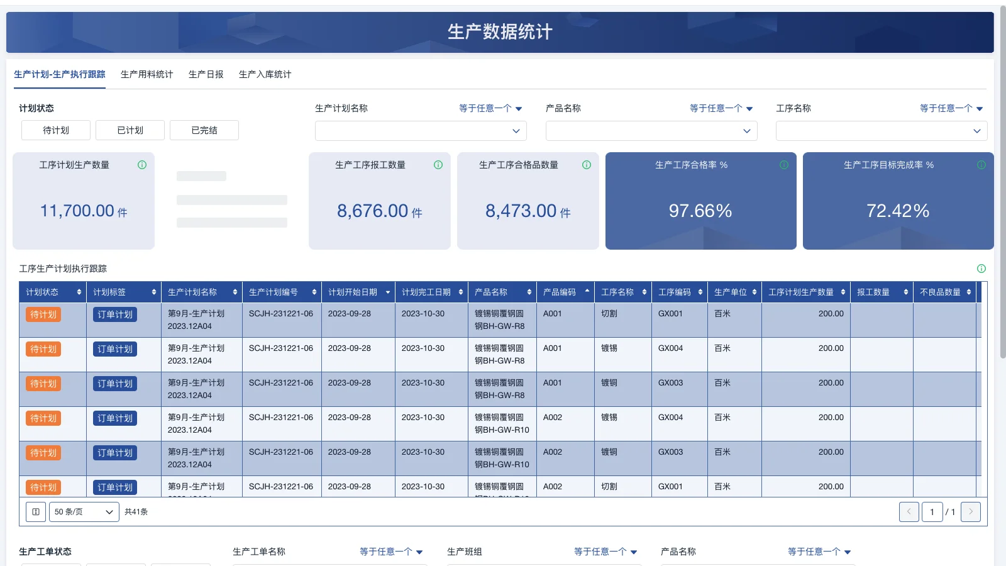Click the sort icon on 产品编码 column
This screenshot has height=566, width=1006.
[x=587, y=291]
